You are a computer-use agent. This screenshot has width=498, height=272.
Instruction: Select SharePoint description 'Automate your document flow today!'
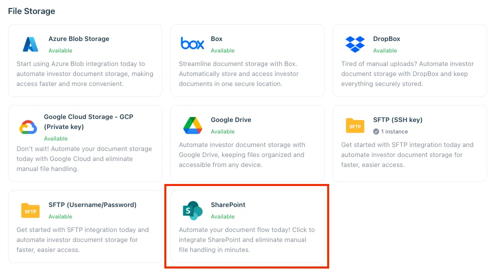tap(247, 239)
